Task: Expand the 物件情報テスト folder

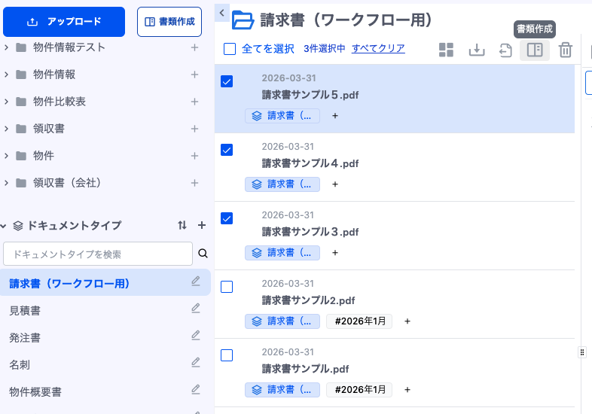Action: (x=6, y=47)
